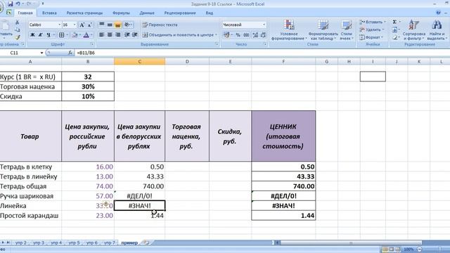Click the Insert Worksheet tab icon

(x=146, y=242)
